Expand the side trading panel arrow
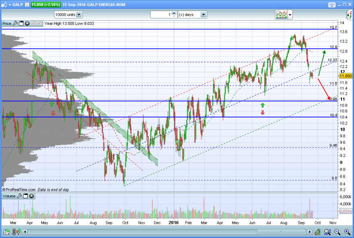 pyautogui.click(x=350, y=15)
